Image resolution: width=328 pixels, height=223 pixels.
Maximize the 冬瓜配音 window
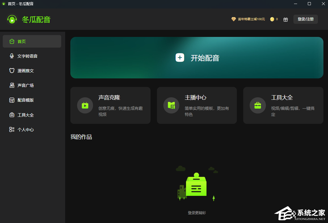309,4
